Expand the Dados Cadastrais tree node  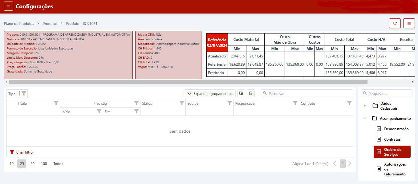(x=365, y=106)
